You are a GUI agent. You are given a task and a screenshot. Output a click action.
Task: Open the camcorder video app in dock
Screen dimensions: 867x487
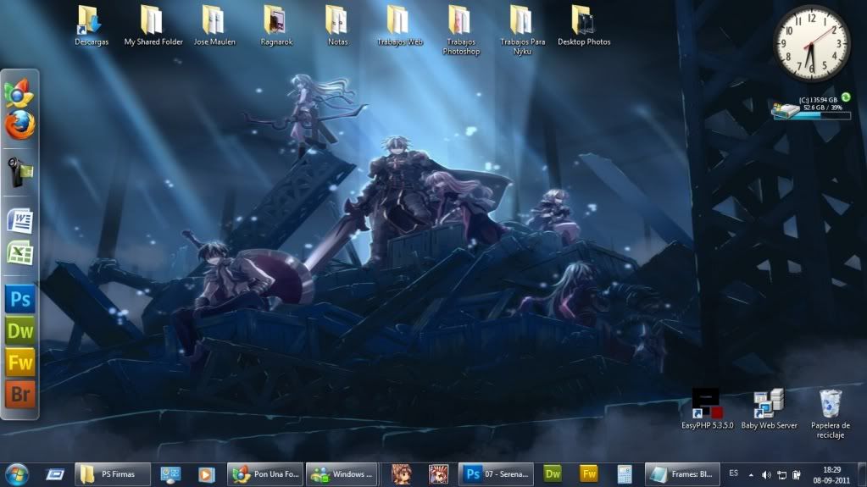click(19, 172)
